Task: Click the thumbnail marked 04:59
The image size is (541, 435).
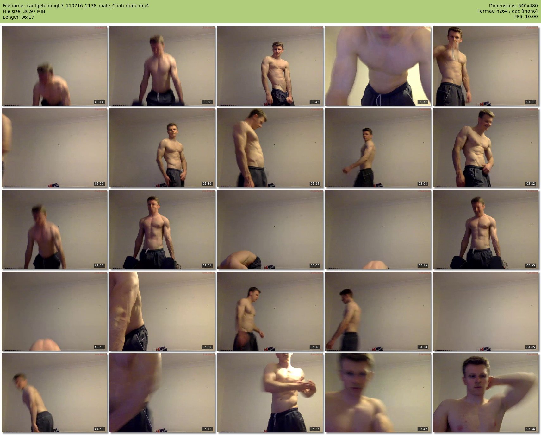Action: (54, 393)
